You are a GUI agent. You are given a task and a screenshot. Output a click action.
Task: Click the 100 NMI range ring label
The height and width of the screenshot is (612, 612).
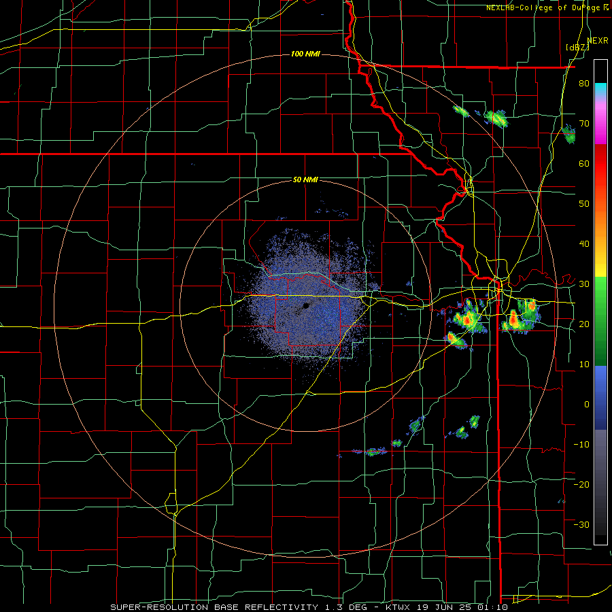[x=305, y=54]
